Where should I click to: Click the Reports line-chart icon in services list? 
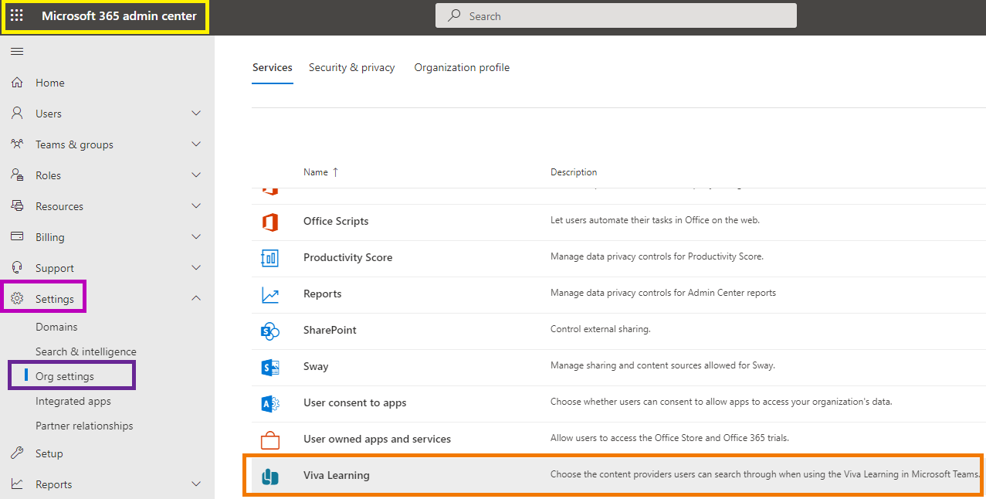tap(270, 294)
